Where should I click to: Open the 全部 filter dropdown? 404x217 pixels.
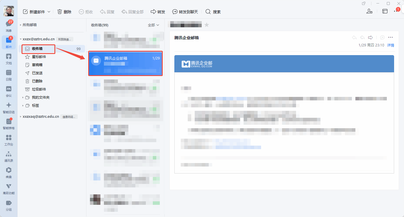click(153, 25)
